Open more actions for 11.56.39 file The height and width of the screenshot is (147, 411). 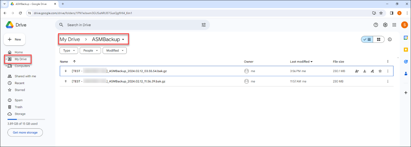tap(388, 81)
